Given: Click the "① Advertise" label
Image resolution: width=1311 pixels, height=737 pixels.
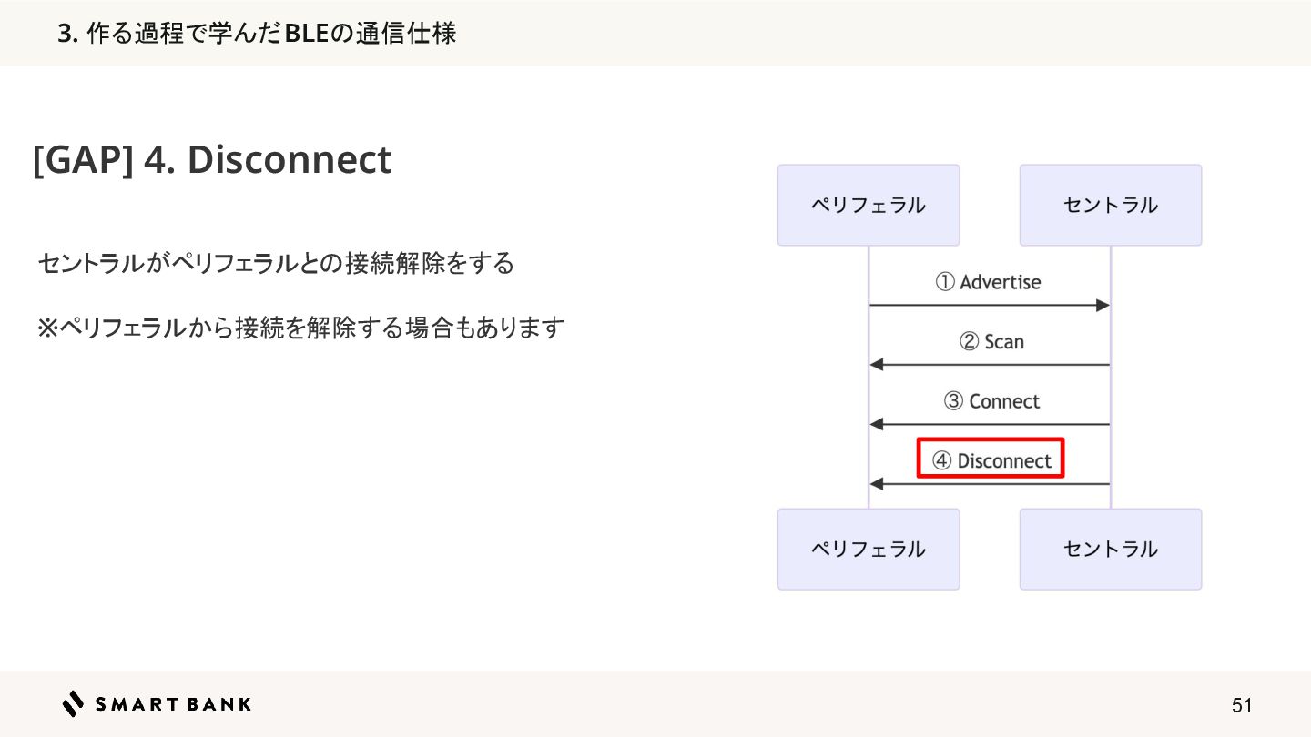Looking at the screenshot, I should (x=988, y=282).
